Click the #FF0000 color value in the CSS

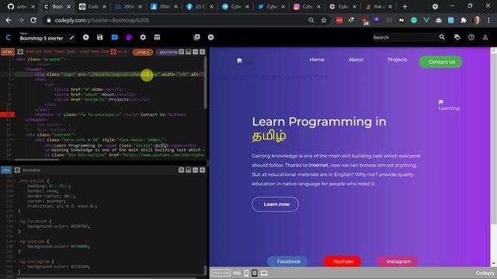79,246
